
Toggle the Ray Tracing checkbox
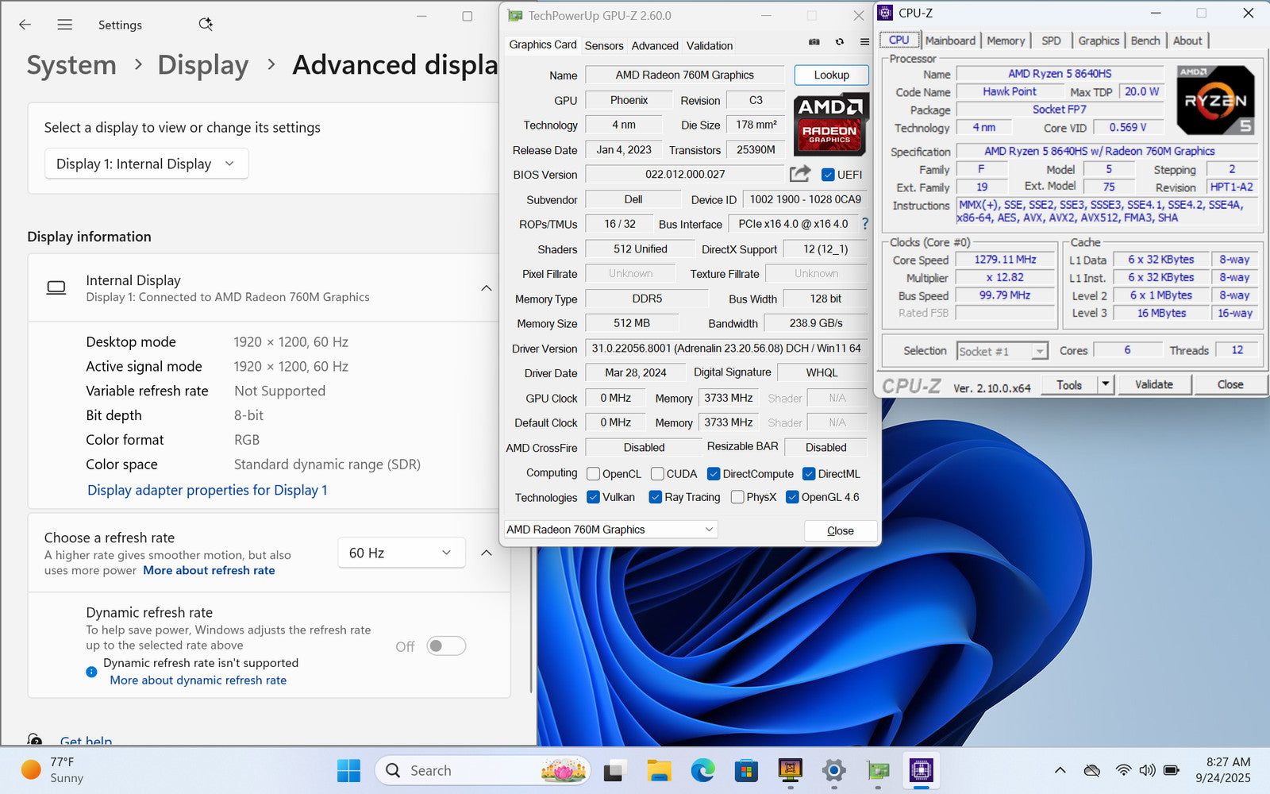(x=655, y=497)
